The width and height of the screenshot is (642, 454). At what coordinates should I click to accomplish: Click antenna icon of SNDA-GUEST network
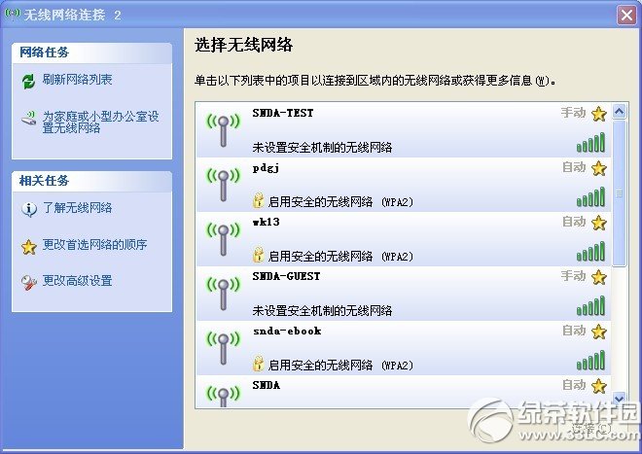tap(223, 294)
